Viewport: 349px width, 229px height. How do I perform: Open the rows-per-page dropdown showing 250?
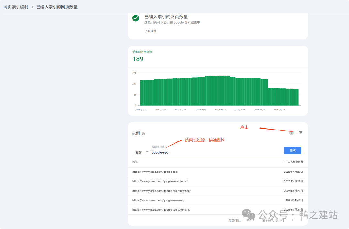249,220
